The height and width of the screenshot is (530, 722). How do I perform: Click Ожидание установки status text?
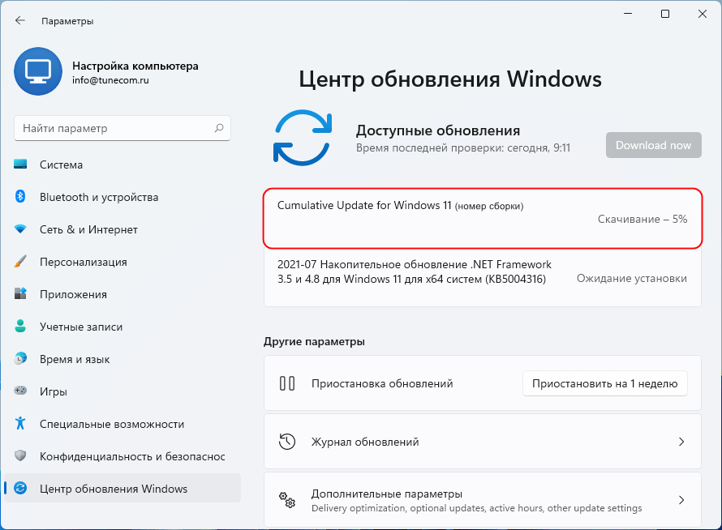632,278
